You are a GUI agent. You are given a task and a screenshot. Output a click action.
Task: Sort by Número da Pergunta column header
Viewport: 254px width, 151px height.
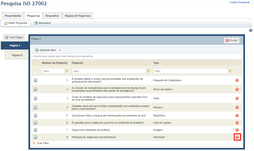[x=54, y=63]
